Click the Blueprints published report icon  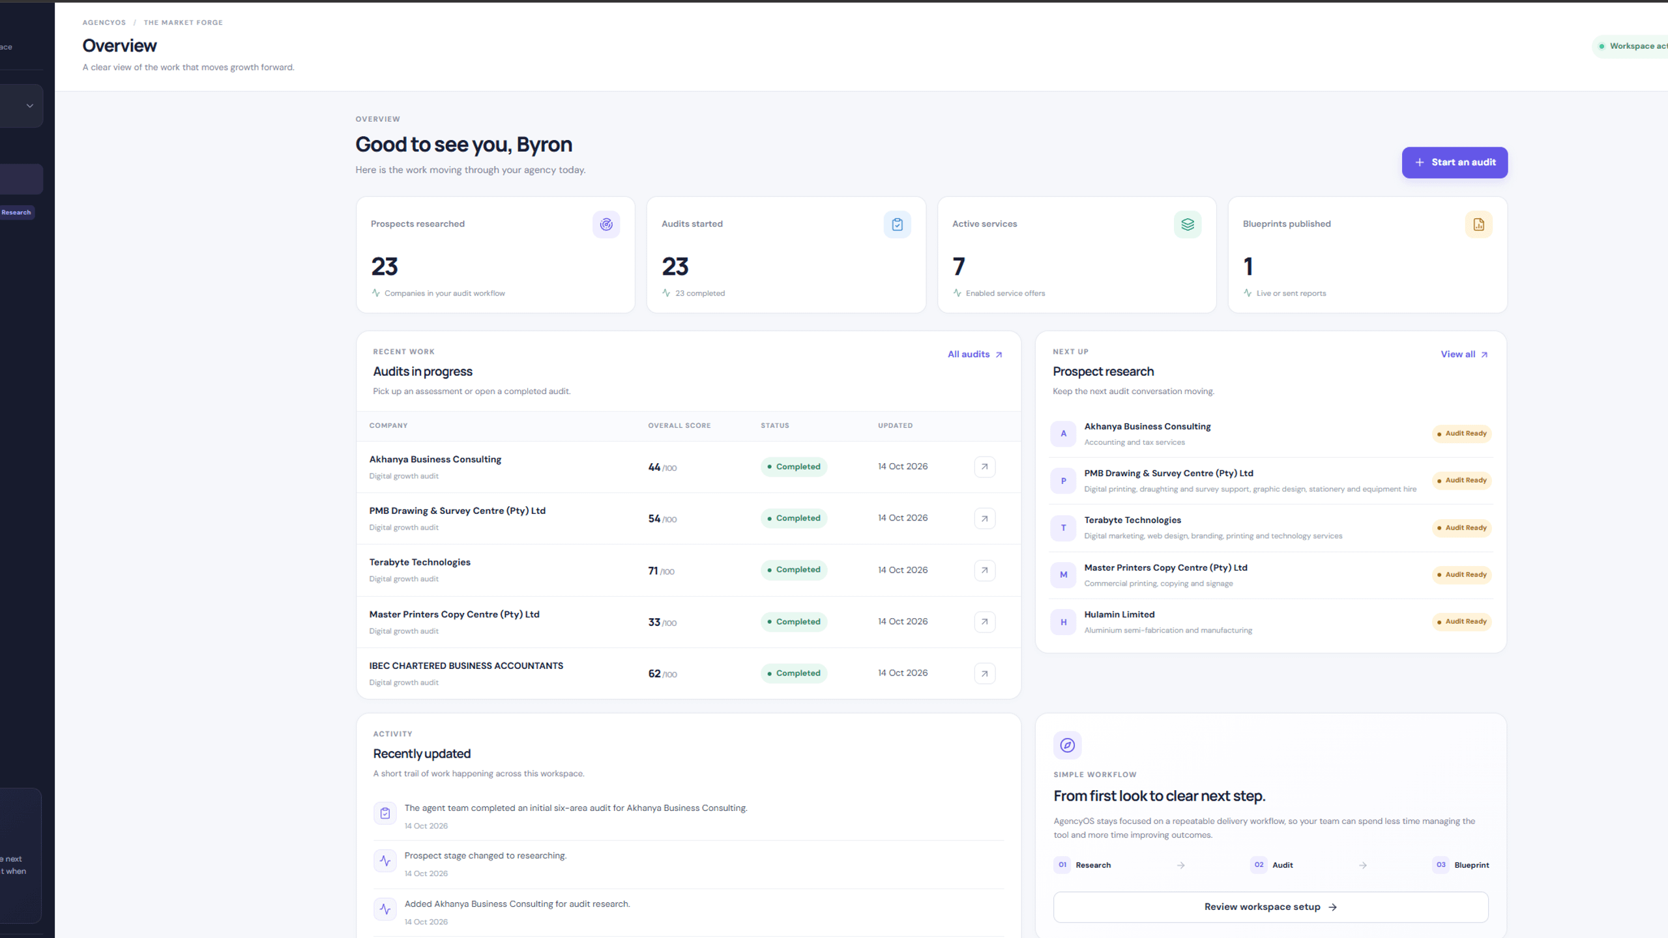pyautogui.click(x=1478, y=224)
